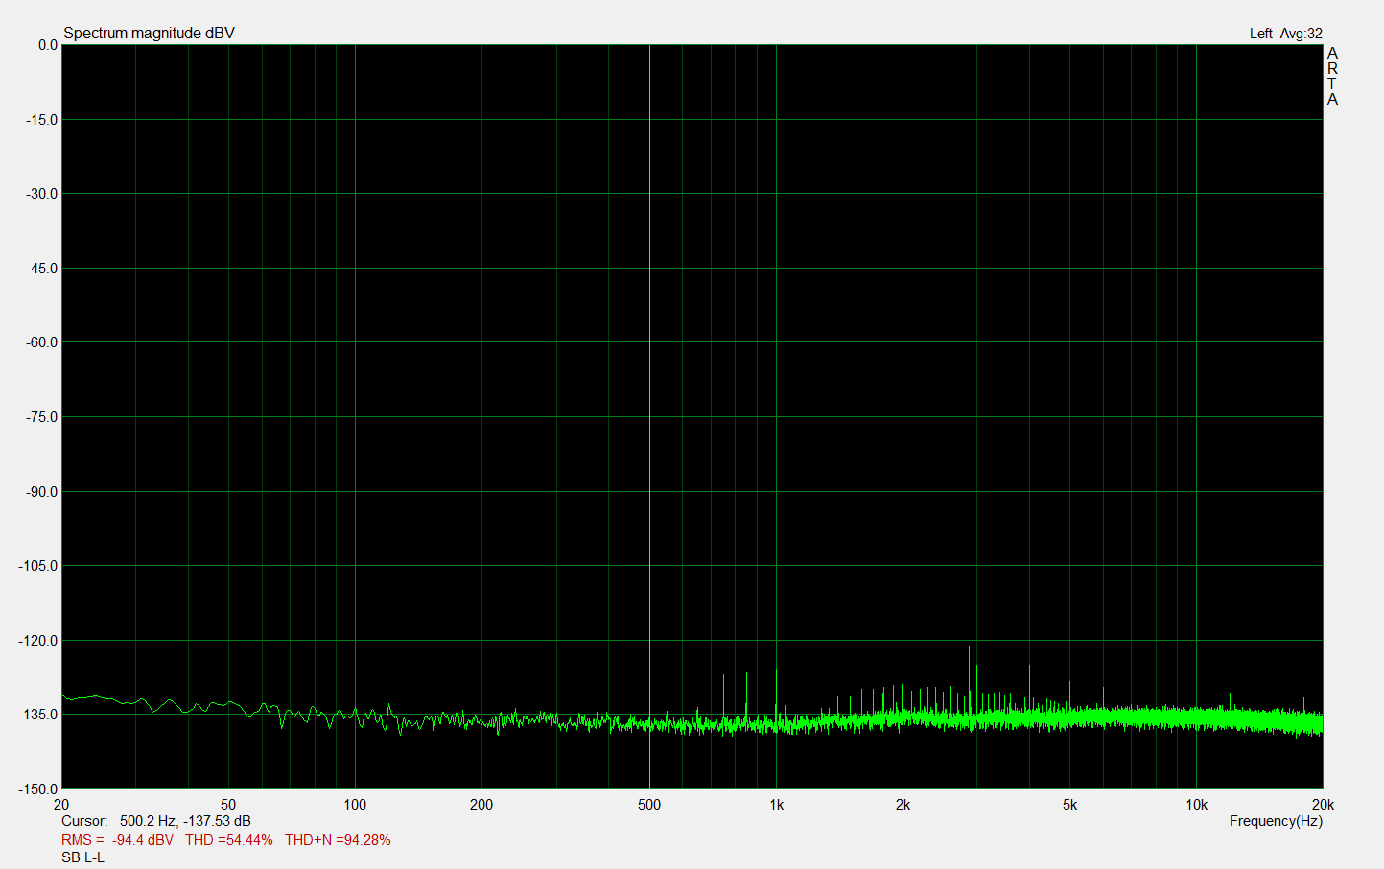Click the red "RMS = -94.4 dBV" readout

tap(117, 840)
